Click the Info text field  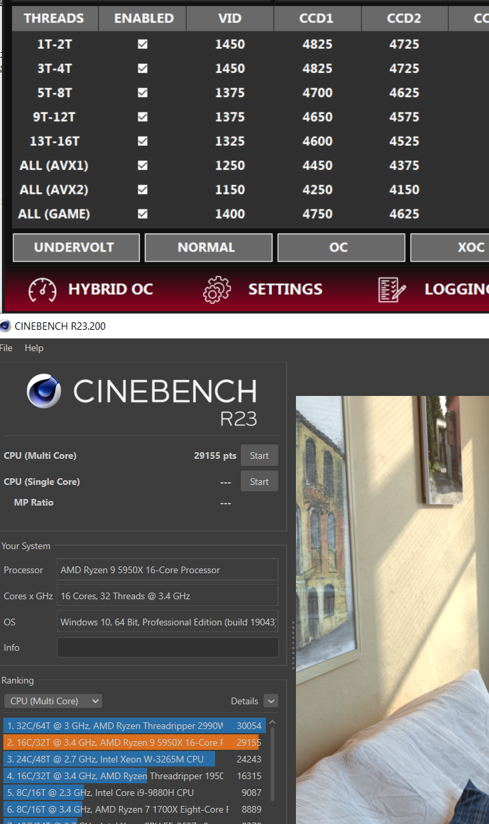tap(168, 647)
